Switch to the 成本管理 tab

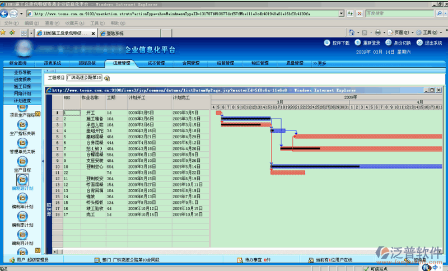point(156,63)
